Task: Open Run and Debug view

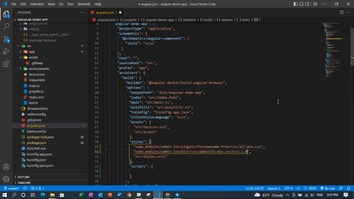Action: click(x=6, y=51)
